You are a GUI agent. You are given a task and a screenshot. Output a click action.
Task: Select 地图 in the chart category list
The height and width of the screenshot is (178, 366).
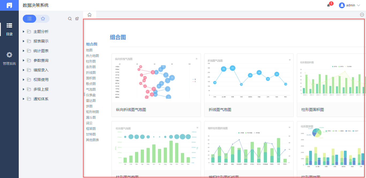pyautogui.click(x=89, y=50)
